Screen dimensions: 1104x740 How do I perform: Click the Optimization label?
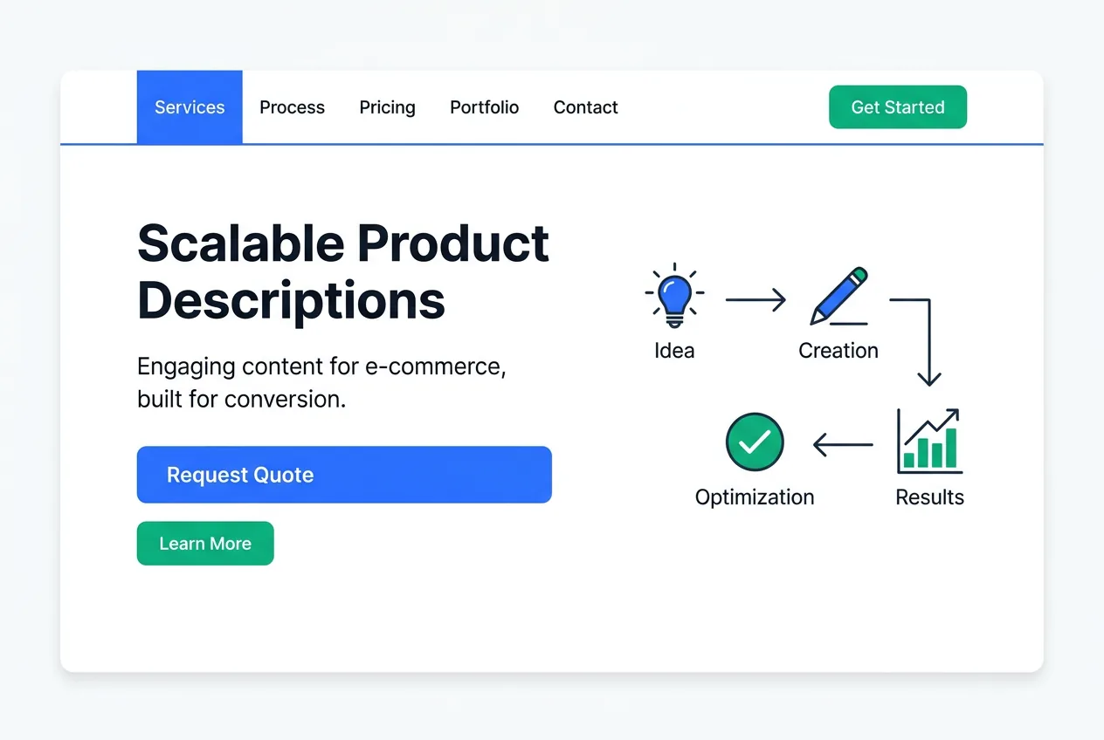tap(754, 497)
